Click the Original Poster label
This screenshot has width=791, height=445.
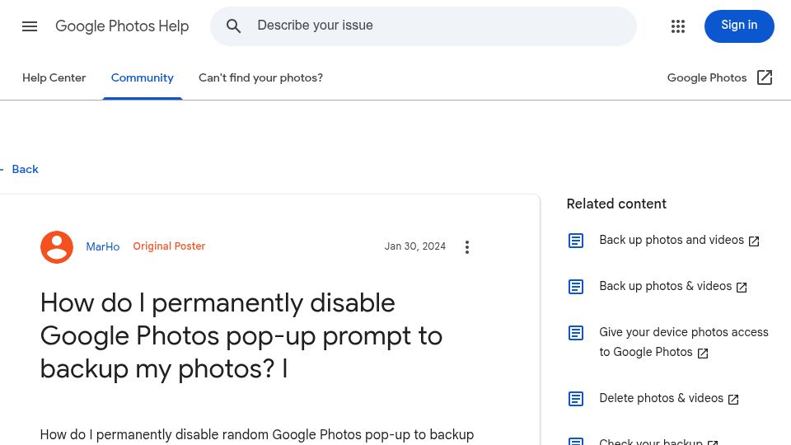click(x=169, y=246)
